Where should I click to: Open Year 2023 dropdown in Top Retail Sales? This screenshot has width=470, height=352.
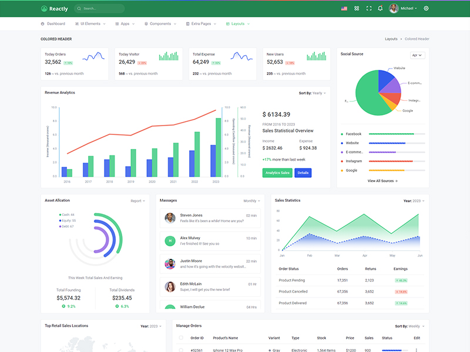151,326
